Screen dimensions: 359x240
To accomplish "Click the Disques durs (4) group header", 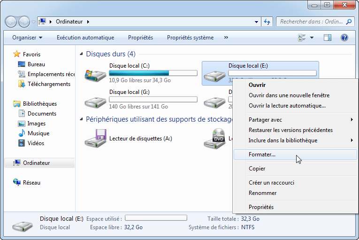I will coord(111,54).
